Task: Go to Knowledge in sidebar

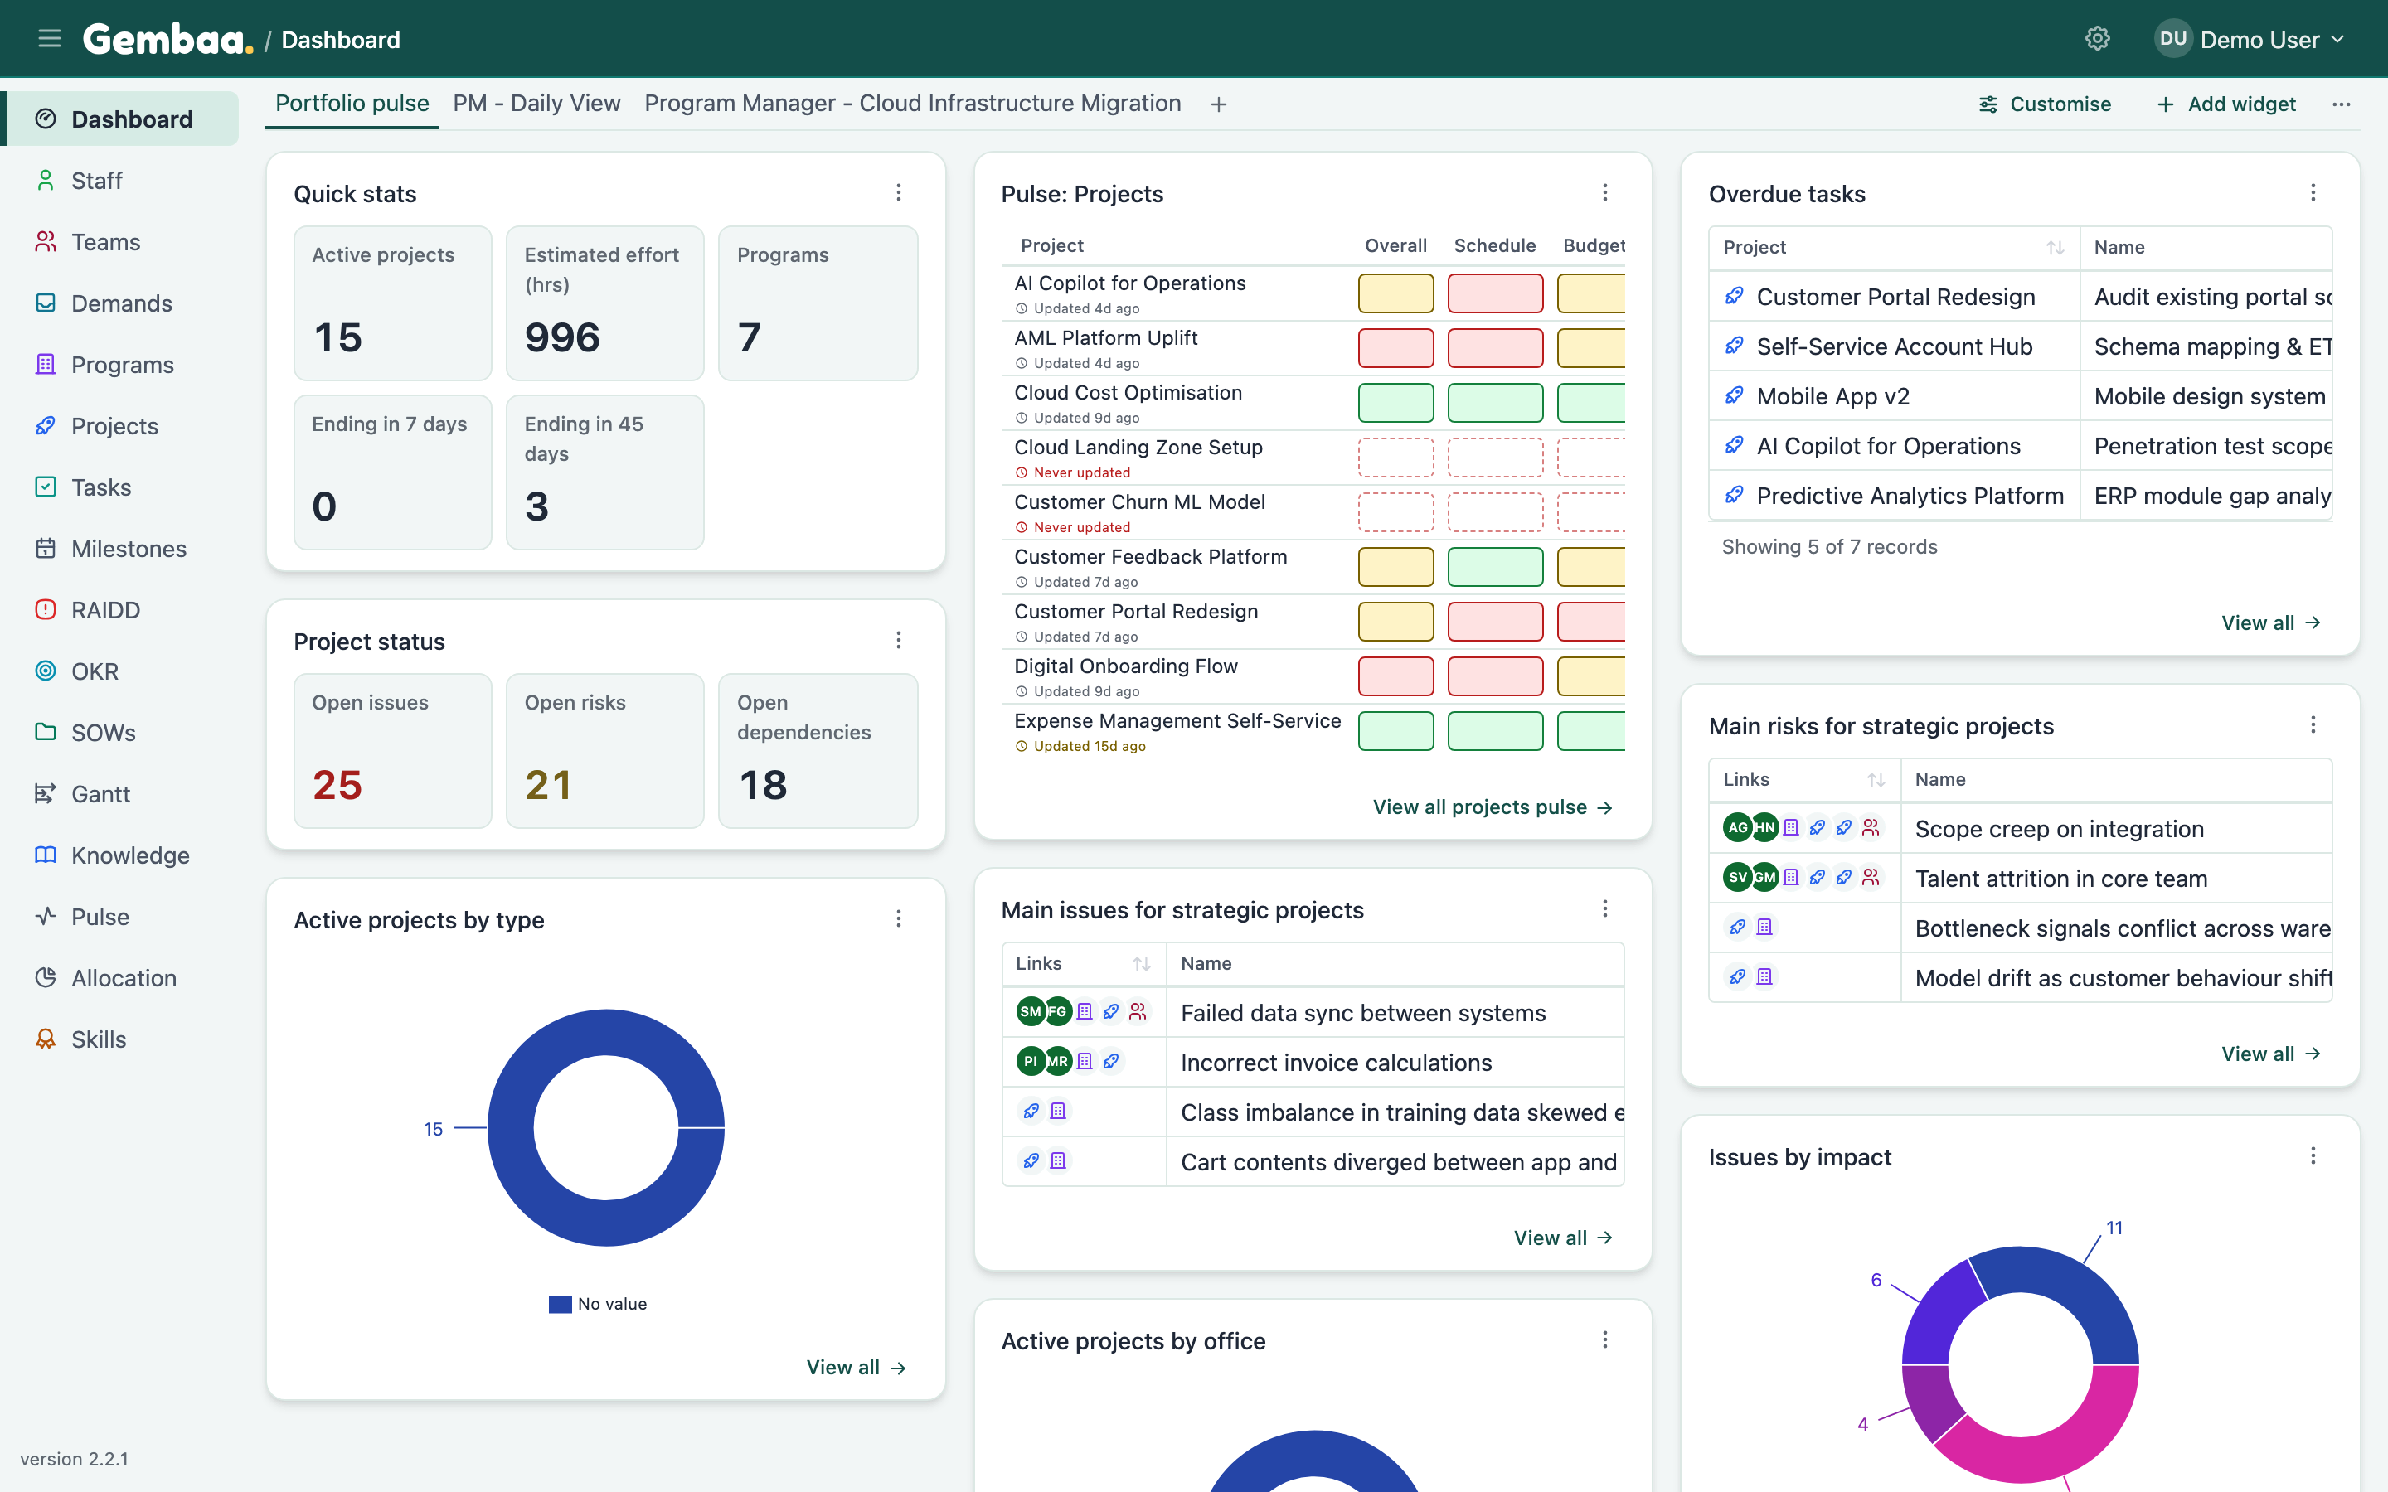Action: 119,855
